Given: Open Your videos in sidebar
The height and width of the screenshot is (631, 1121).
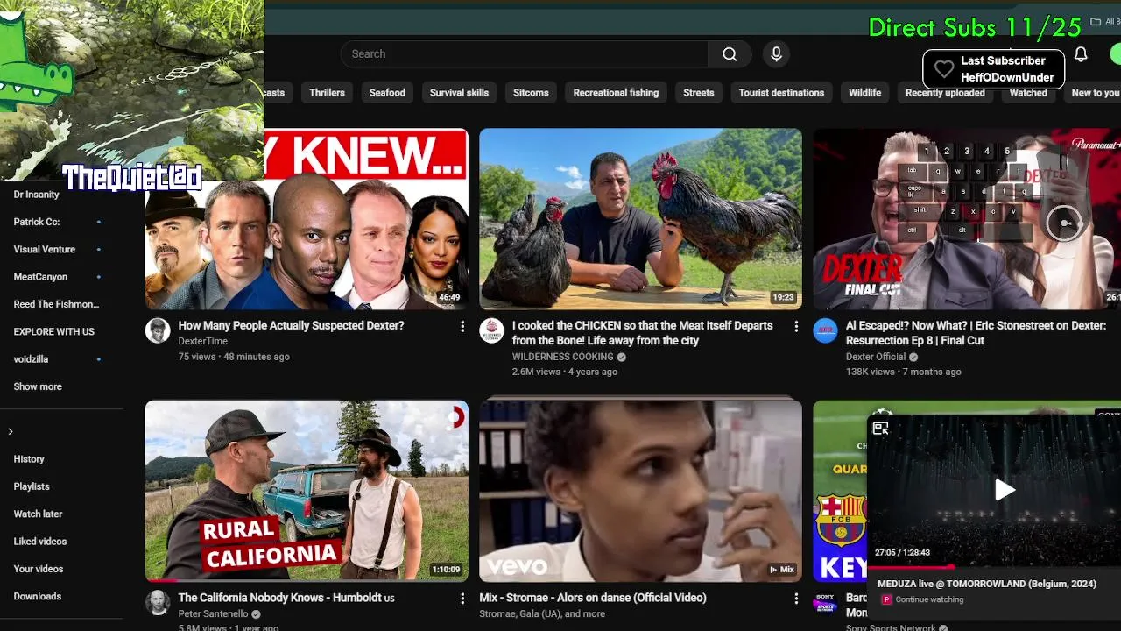Looking at the screenshot, I should (38, 569).
